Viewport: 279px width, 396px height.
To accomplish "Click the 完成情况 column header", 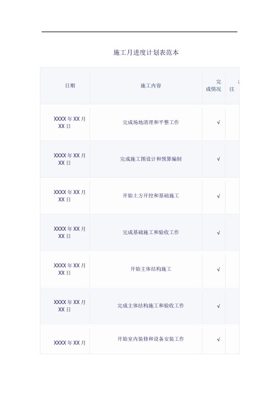I will click(213, 85).
